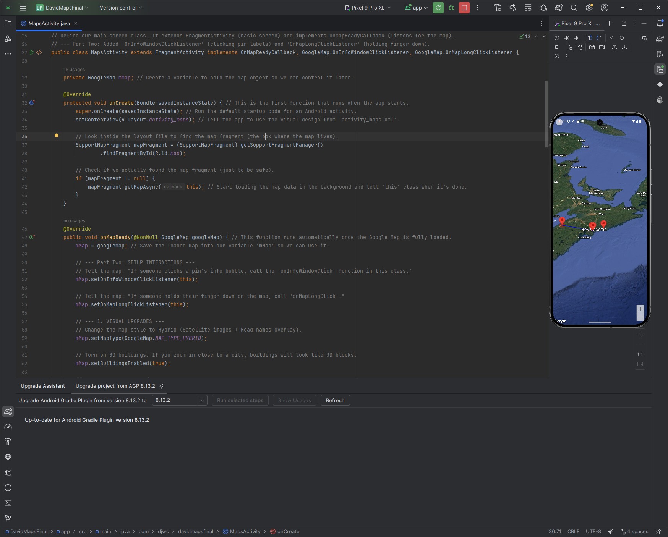
Task: Search everywhere using the magnifier icon
Action: pyautogui.click(x=574, y=8)
